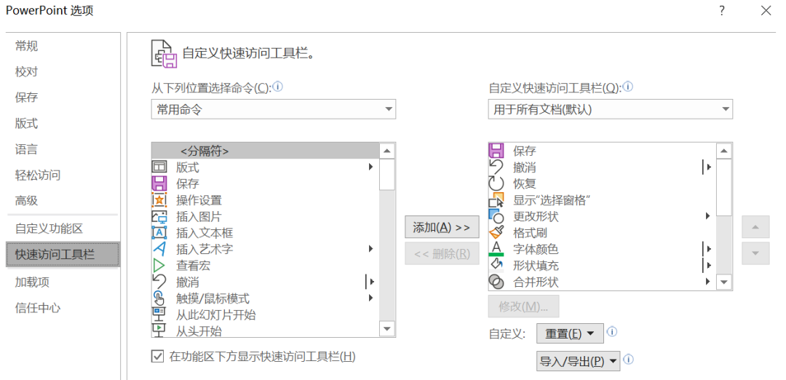This screenshot has width=786, height=380.
Task: Select the 更改形状 icon
Action: (496, 216)
